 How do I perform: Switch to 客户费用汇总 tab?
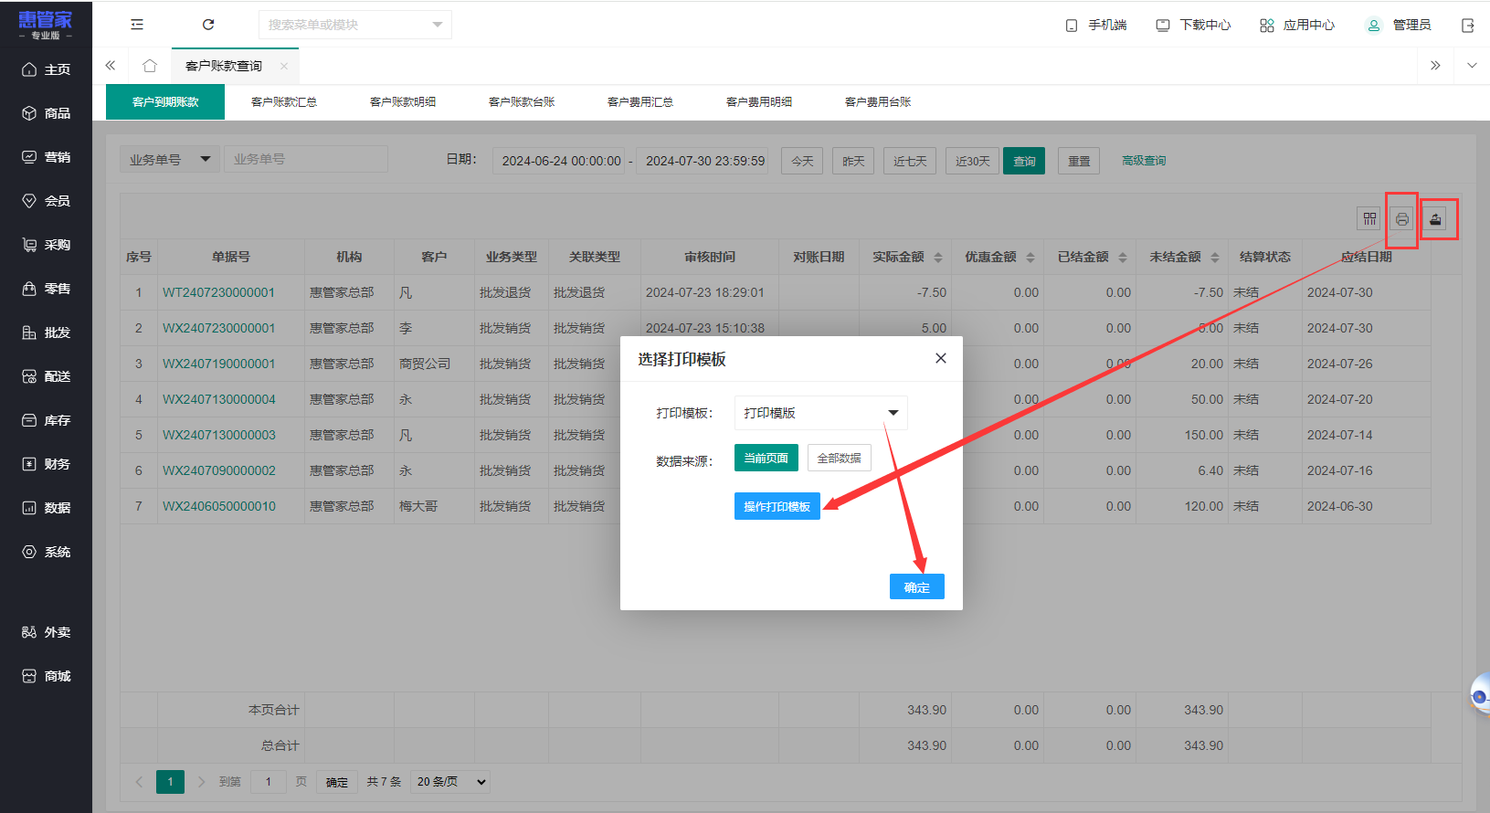pyautogui.click(x=640, y=101)
